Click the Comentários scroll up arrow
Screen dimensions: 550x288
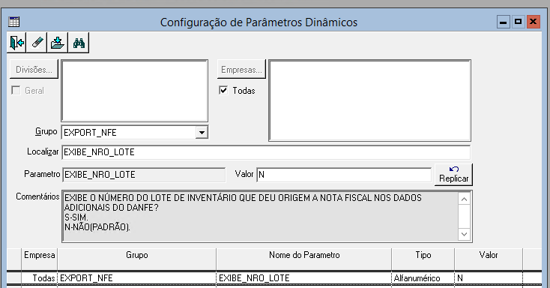pyautogui.click(x=464, y=199)
